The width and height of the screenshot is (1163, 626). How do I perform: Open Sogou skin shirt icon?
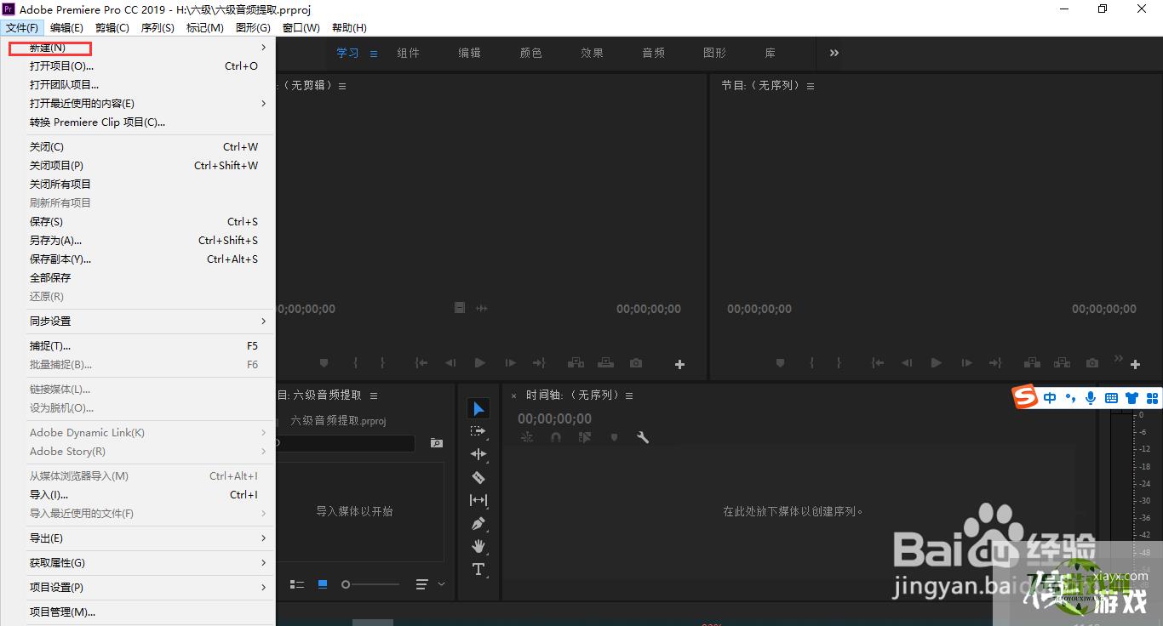point(1131,397)
